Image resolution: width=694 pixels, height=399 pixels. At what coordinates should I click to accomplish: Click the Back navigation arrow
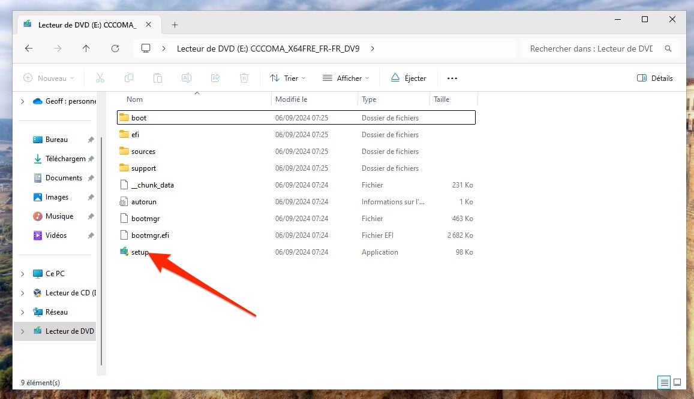pyautogui.click(x=29, y=49)
